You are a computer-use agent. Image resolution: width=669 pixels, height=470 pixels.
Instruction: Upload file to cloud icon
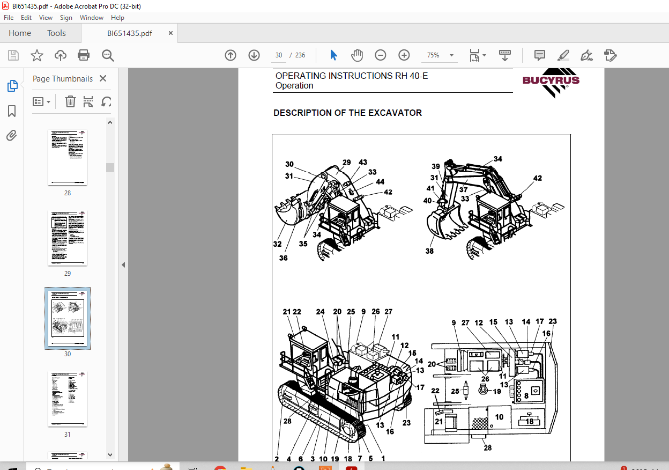[61, 55]
